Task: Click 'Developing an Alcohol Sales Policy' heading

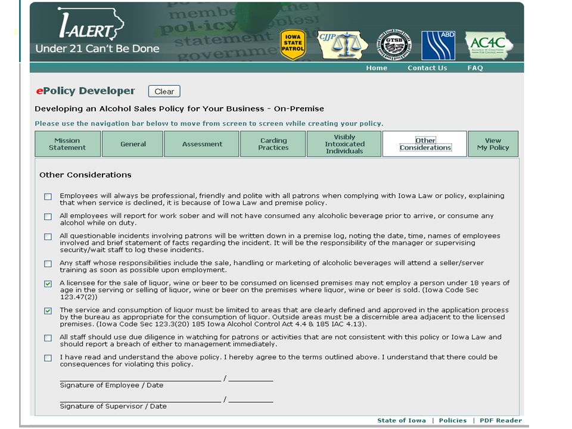Action: [179, 108]
